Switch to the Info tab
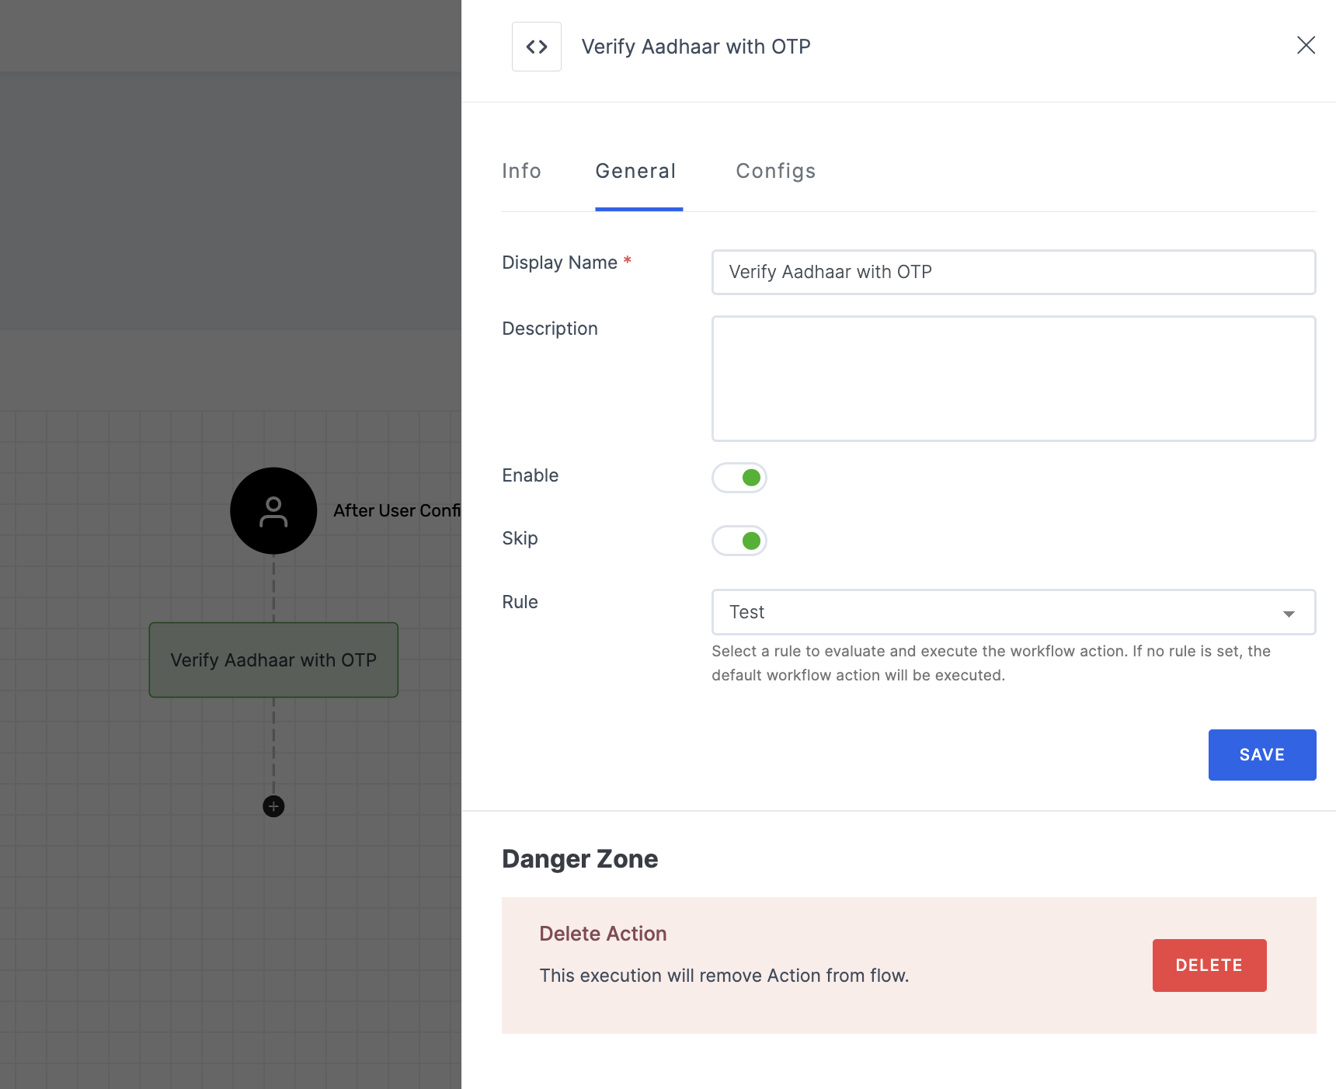The height and width of the screenshot is (1089, 1336). pyautogui.click(x=521, y=171)
